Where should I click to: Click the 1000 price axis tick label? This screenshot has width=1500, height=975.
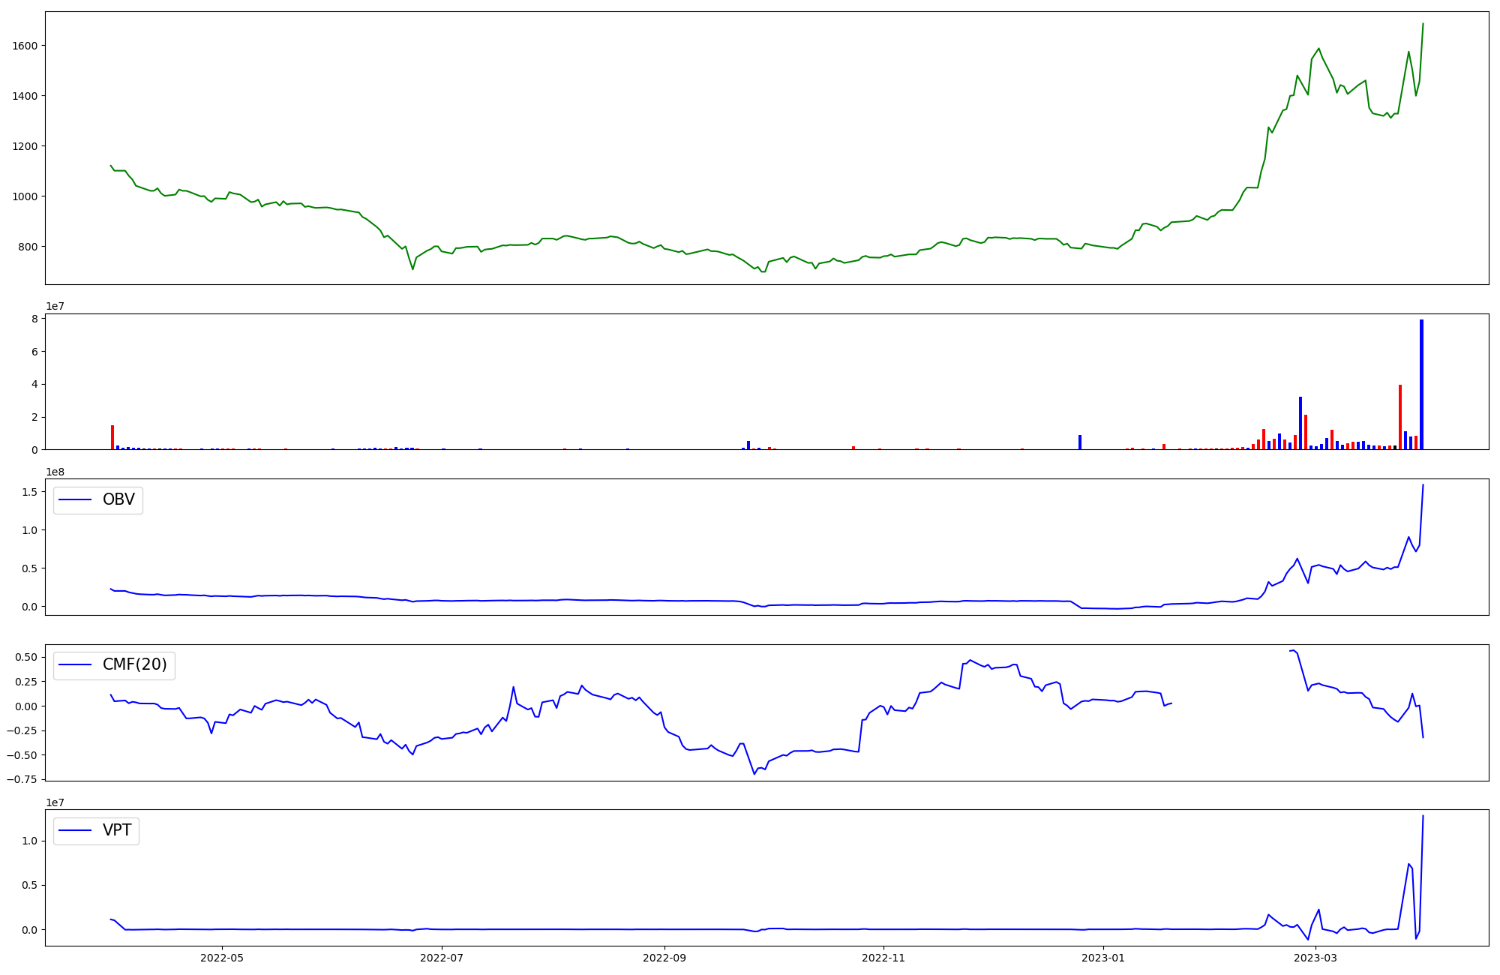point(25,196)
